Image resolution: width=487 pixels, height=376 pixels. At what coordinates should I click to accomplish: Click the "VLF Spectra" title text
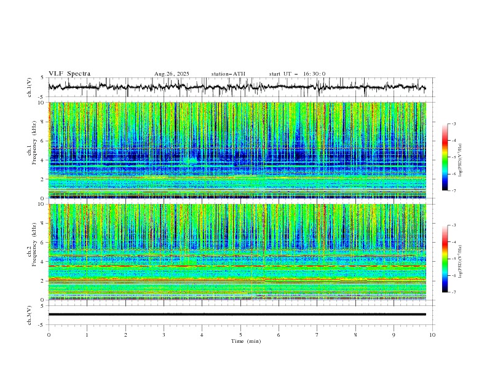69,74
